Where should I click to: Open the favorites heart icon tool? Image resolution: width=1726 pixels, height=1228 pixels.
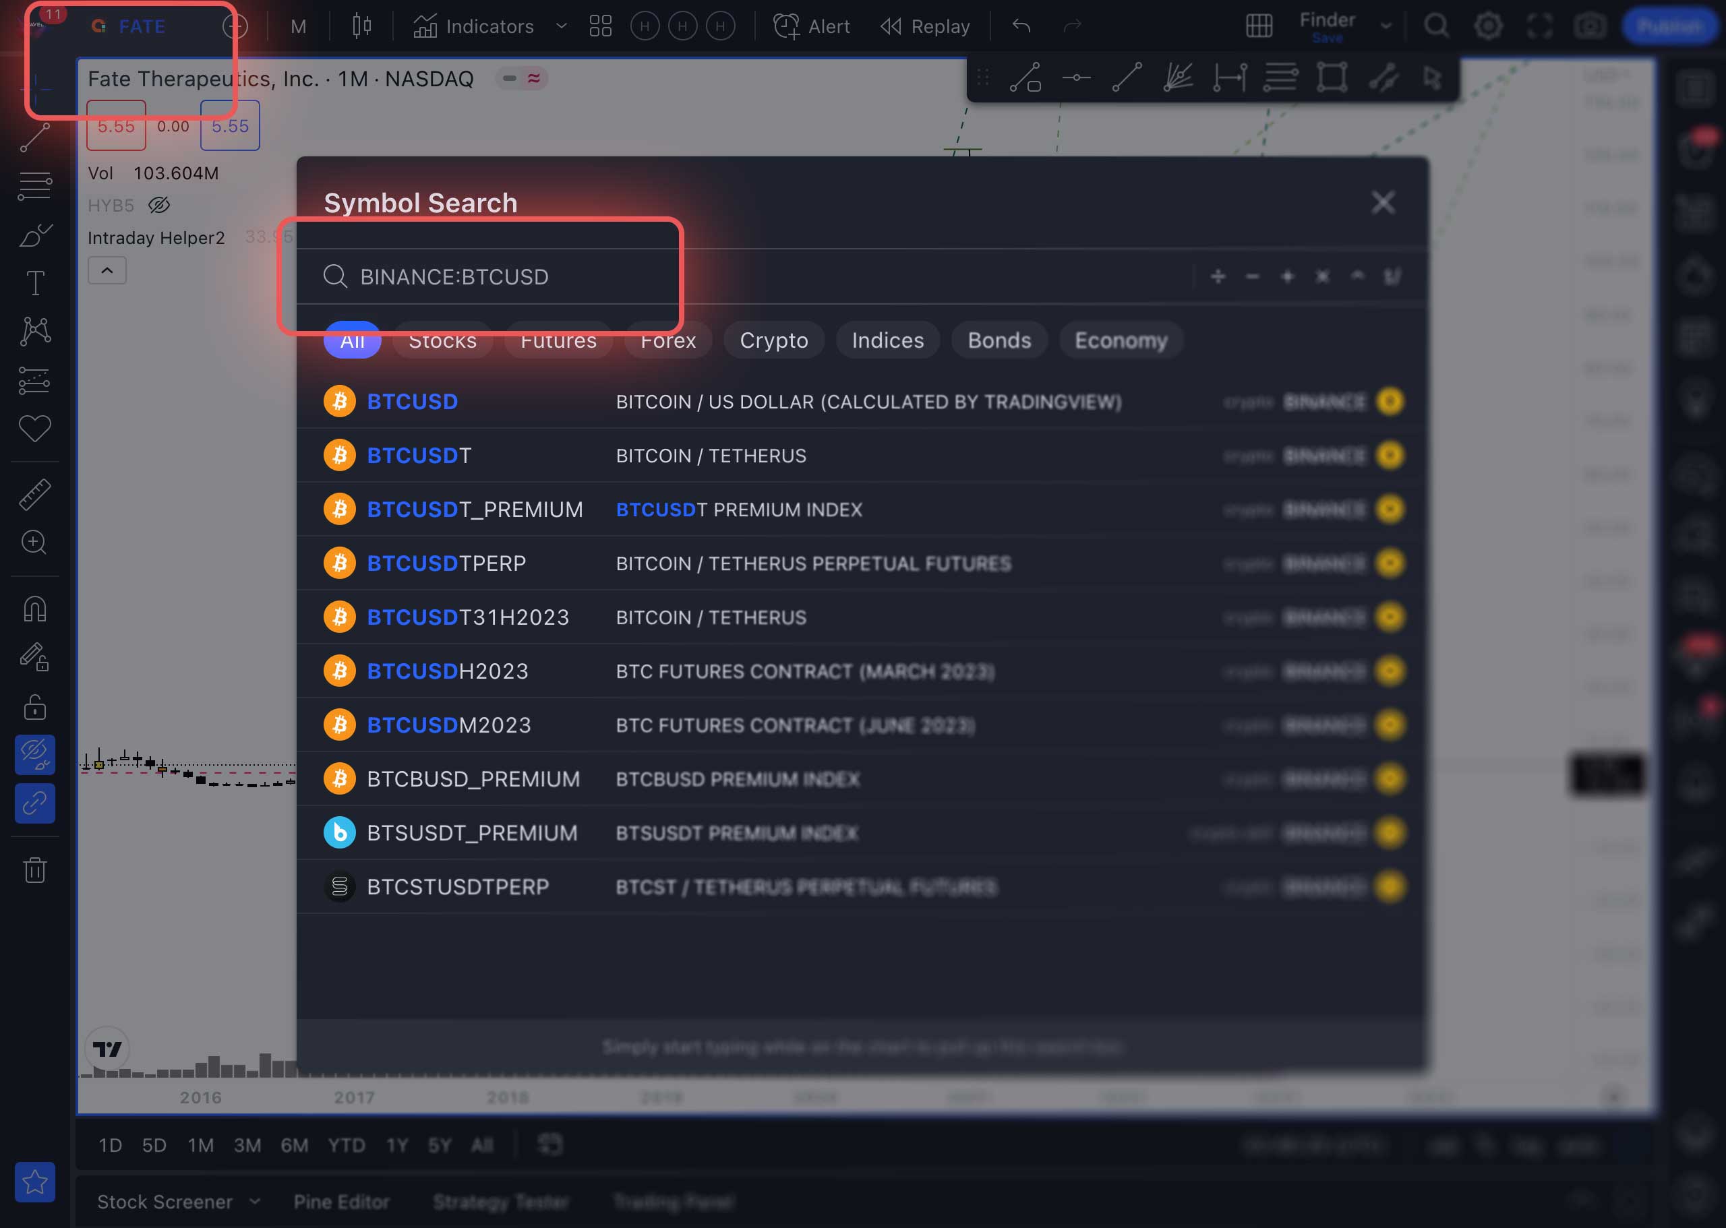click(x=35, y=429)
